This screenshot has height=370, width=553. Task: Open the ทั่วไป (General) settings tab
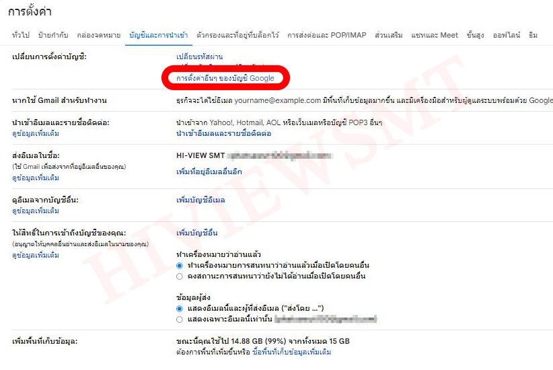coord(21,35)
